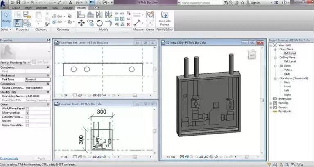The height and width of the screenshot is (167, 314).
Task: Click the Align tool icon
Action: (80, 15)
